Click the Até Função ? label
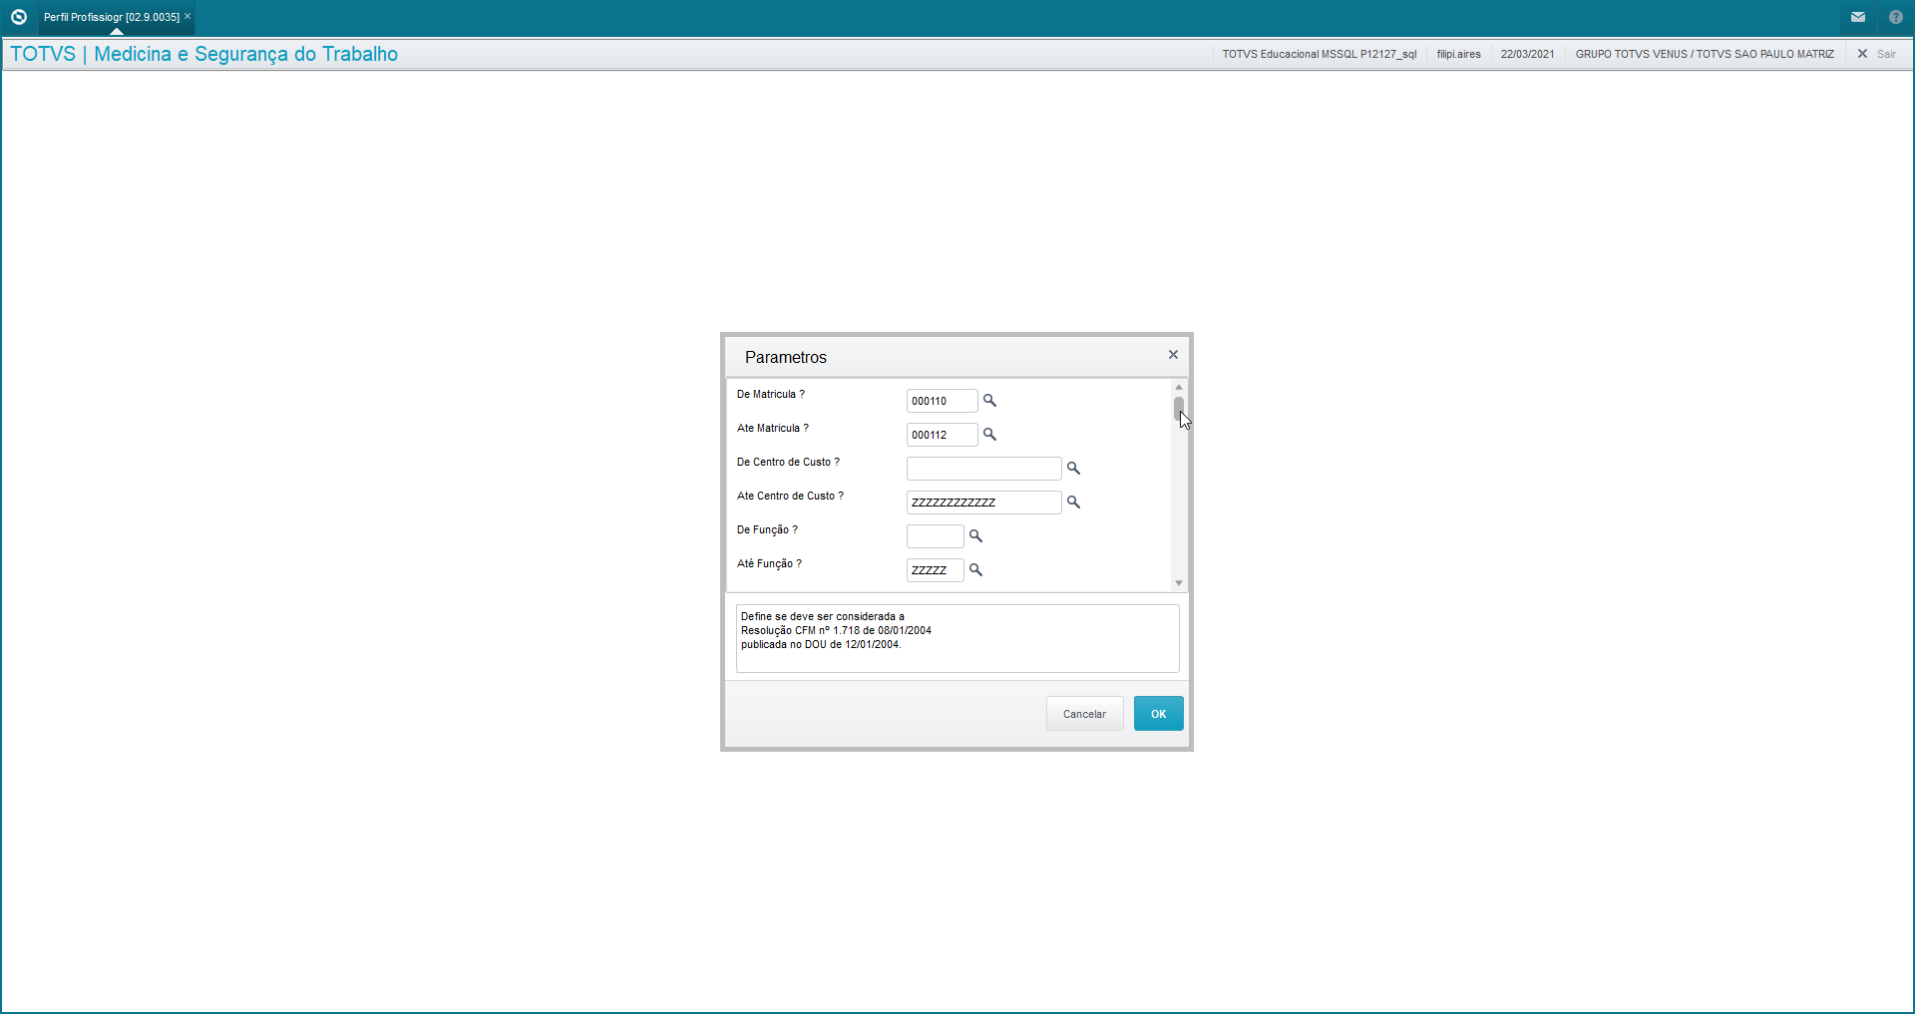 click(769, 564)
